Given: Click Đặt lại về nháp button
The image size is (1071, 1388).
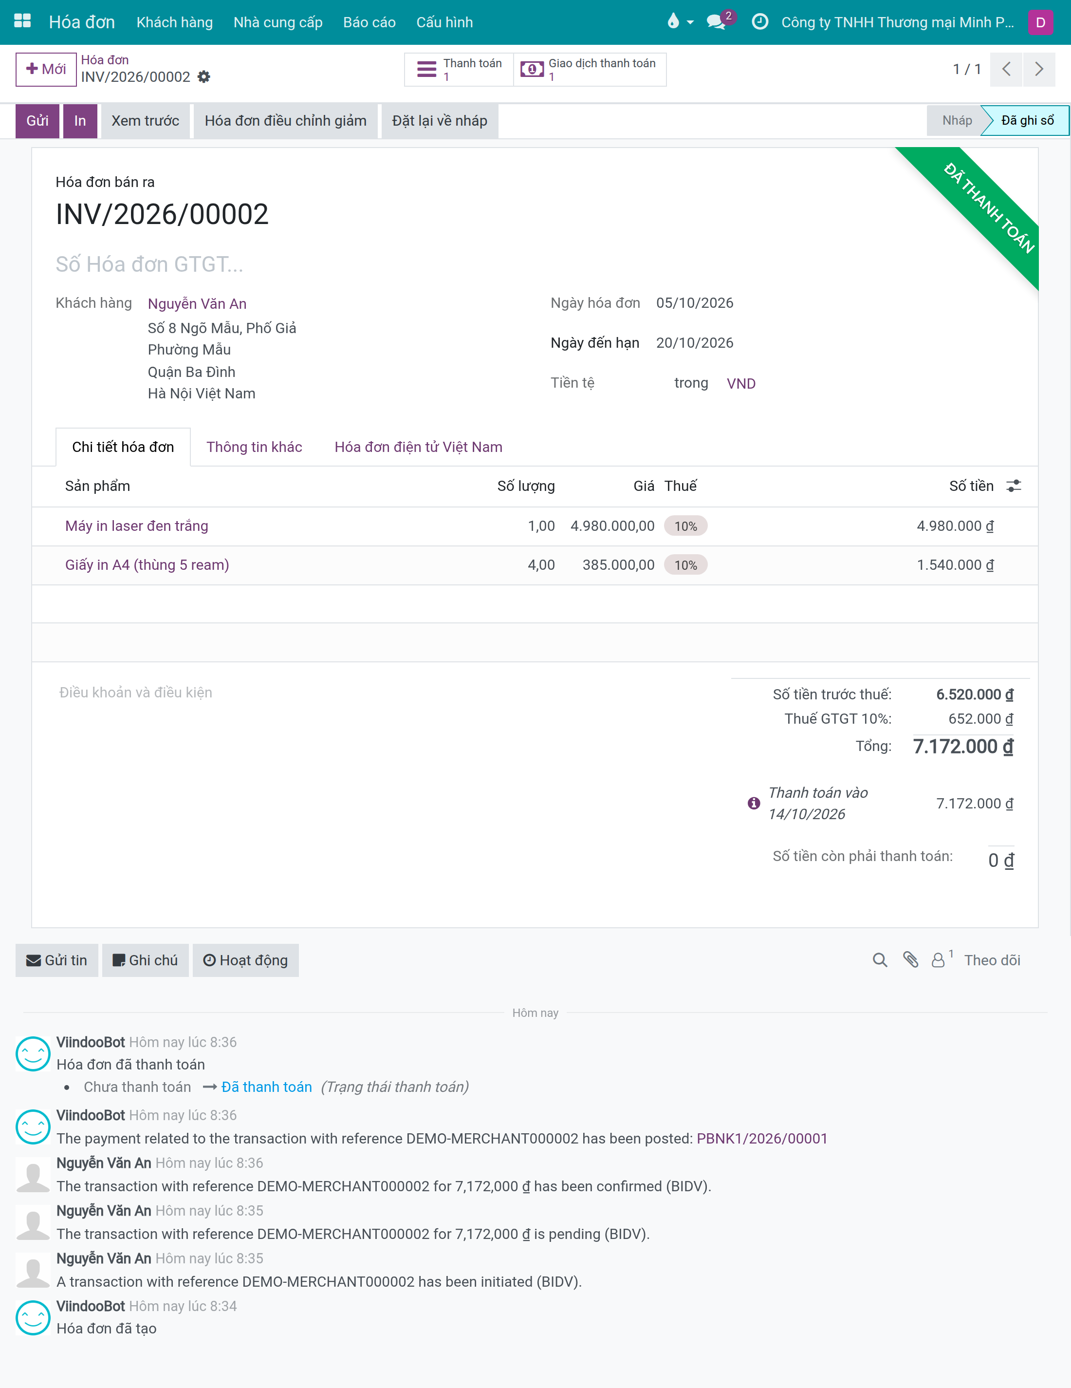Looking at the screenshot, I should point(440,121).
